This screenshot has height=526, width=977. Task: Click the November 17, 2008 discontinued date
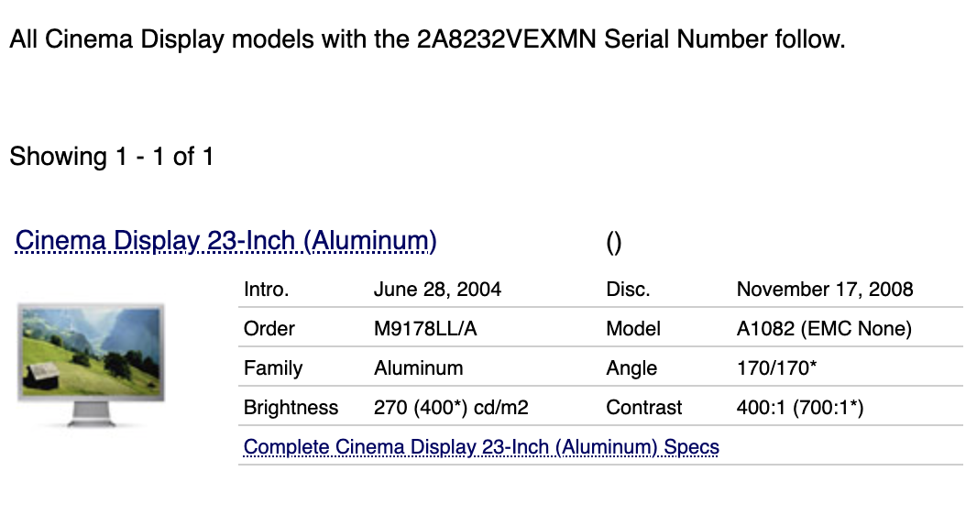click(825, 290)
